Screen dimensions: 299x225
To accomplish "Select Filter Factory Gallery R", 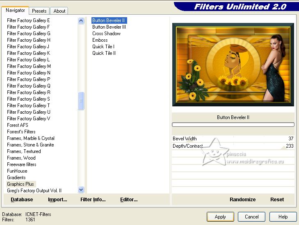I will (29, 92).
